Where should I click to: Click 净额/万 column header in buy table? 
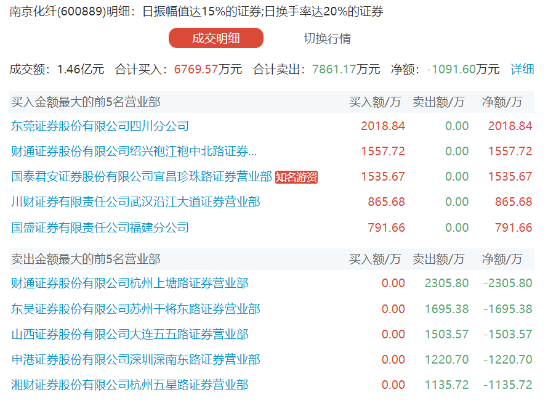tap(502, 102)
